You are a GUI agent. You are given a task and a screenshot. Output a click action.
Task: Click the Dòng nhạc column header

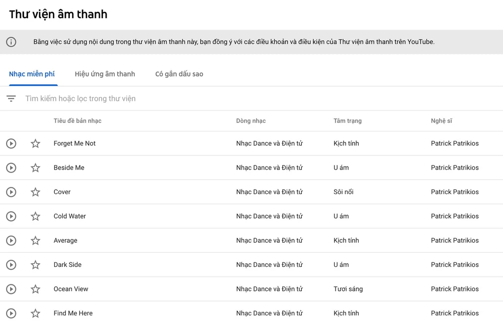point(250,121)
